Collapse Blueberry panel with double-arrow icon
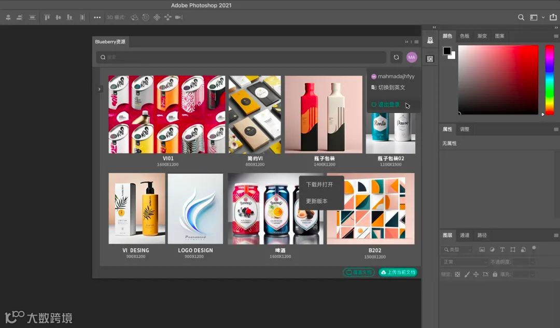Screen dimensions: 560x328 (407, 42)
